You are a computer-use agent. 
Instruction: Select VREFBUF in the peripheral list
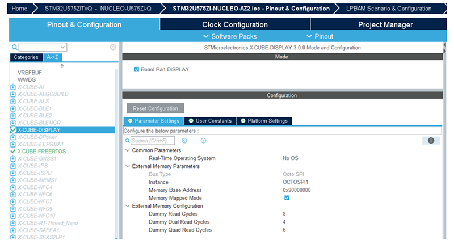point(30,73)
